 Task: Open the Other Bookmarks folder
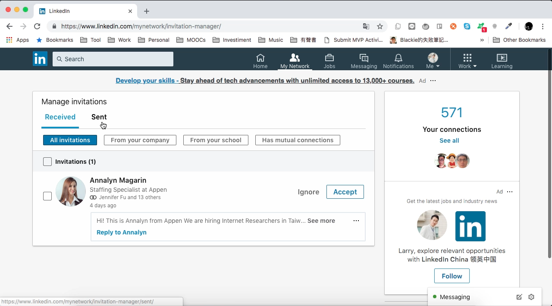click(519, 40)
